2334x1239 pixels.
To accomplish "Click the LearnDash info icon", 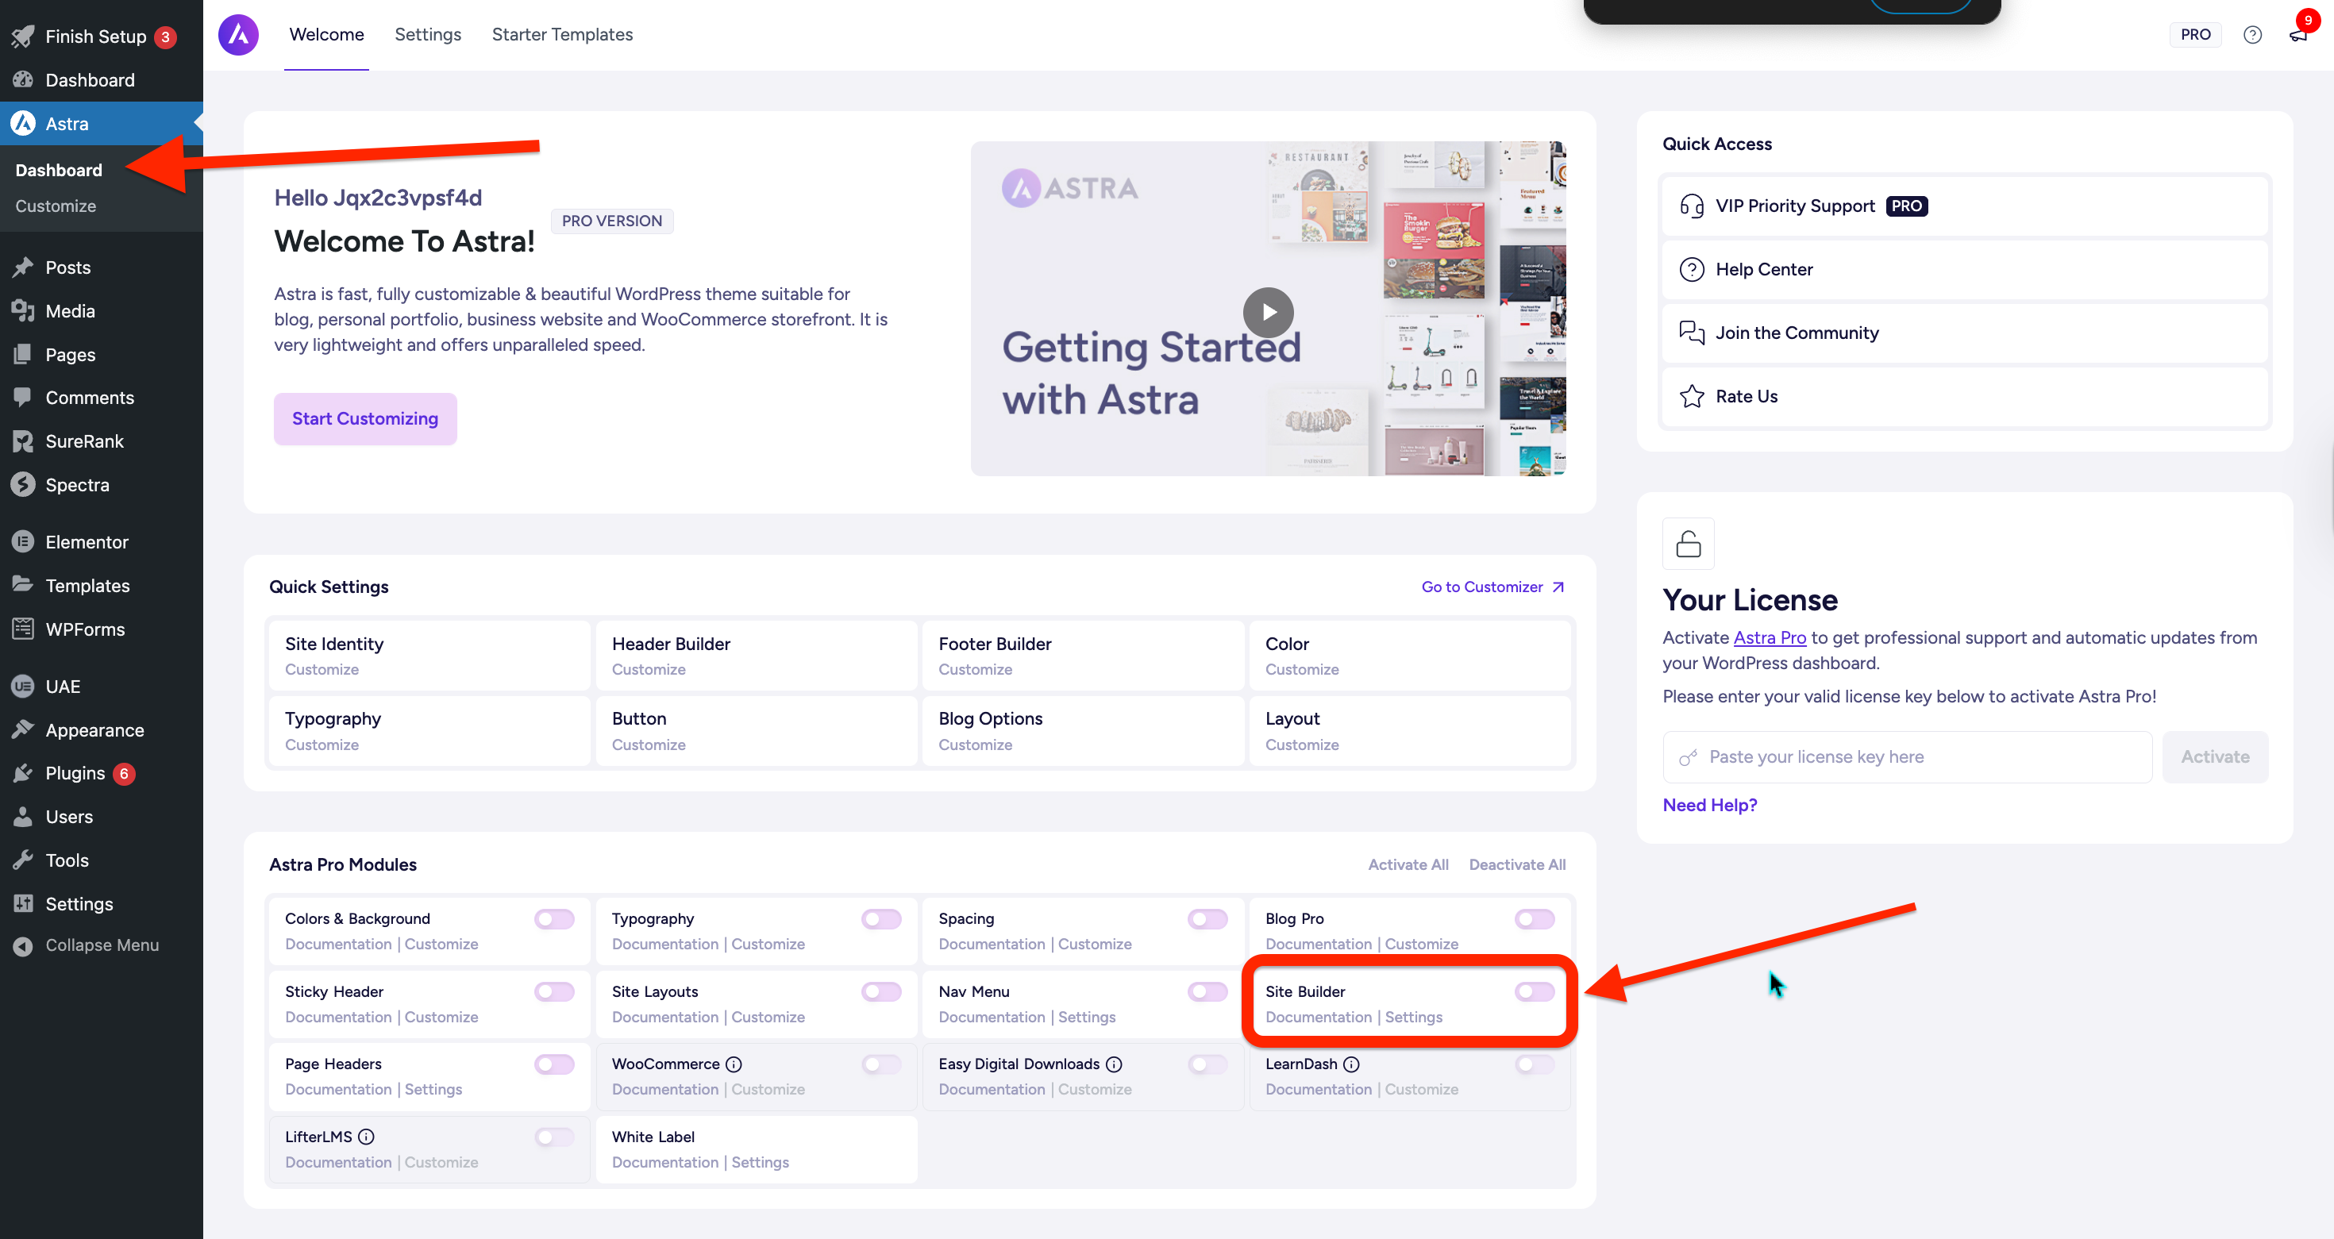I will (x=1351, y=1064).
